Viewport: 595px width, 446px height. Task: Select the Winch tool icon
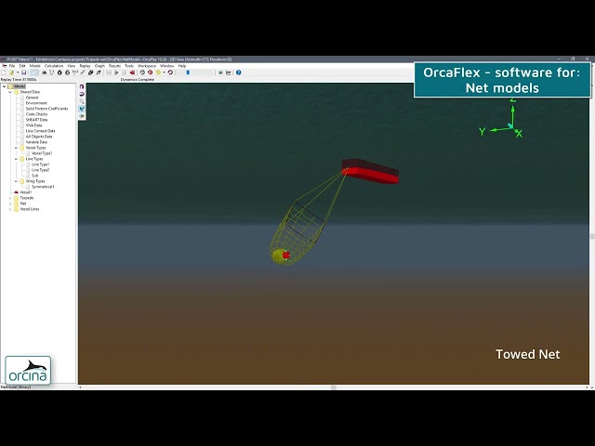coord(75,72)
